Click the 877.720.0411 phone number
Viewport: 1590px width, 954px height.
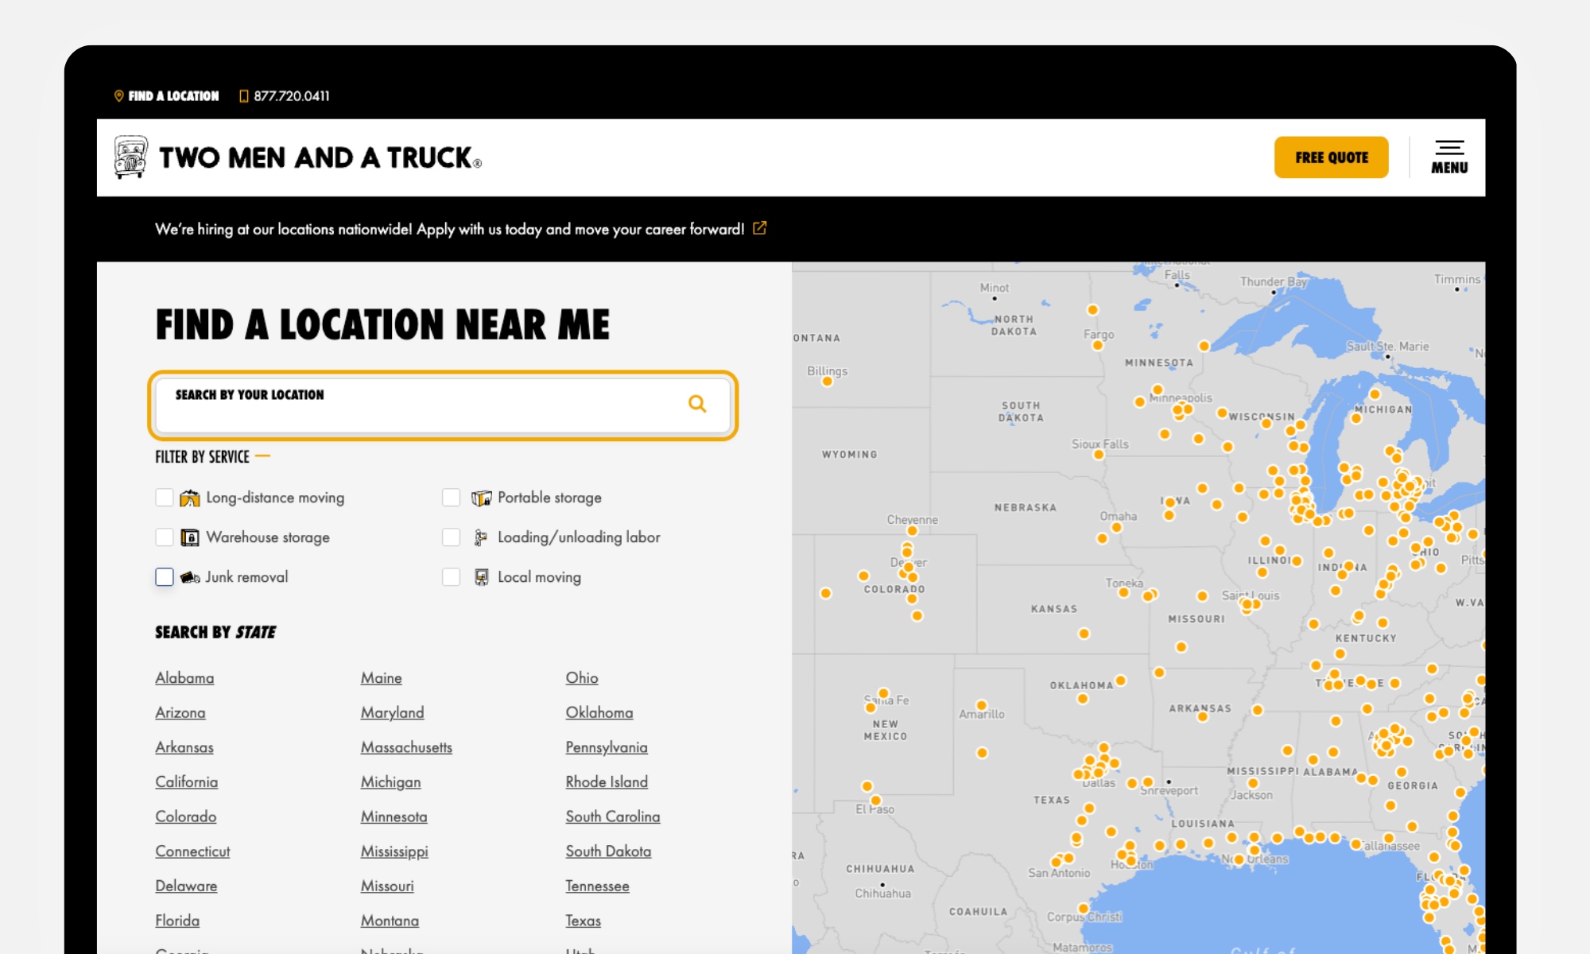(x=291, y=96)
